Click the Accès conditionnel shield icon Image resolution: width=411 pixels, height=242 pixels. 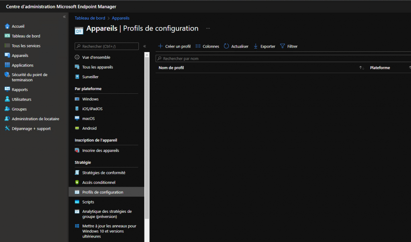click(77, 182)
